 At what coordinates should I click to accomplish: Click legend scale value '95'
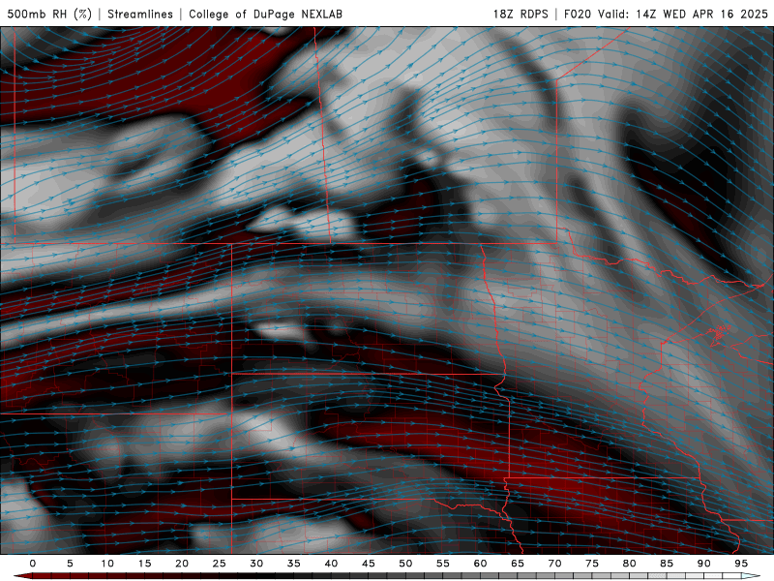point(741,564)
